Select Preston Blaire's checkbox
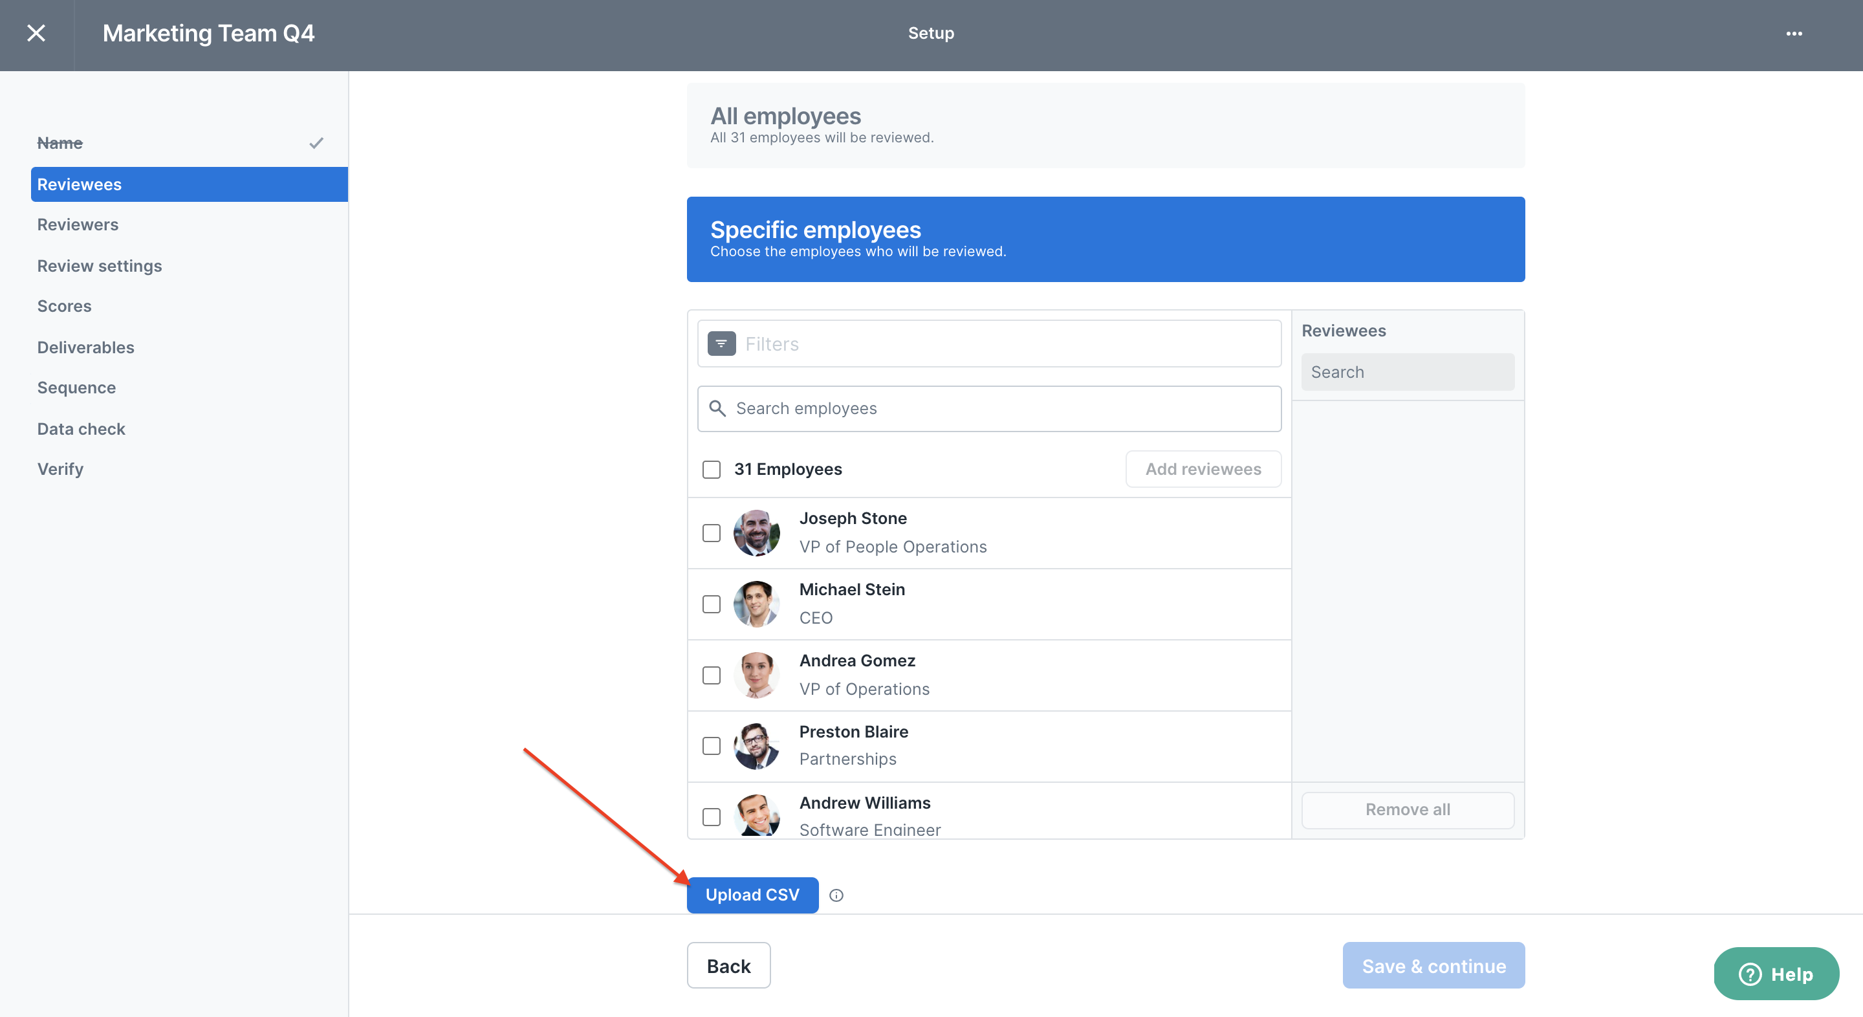Viewport: 1863px width, 1017px height. click(712, 746)
